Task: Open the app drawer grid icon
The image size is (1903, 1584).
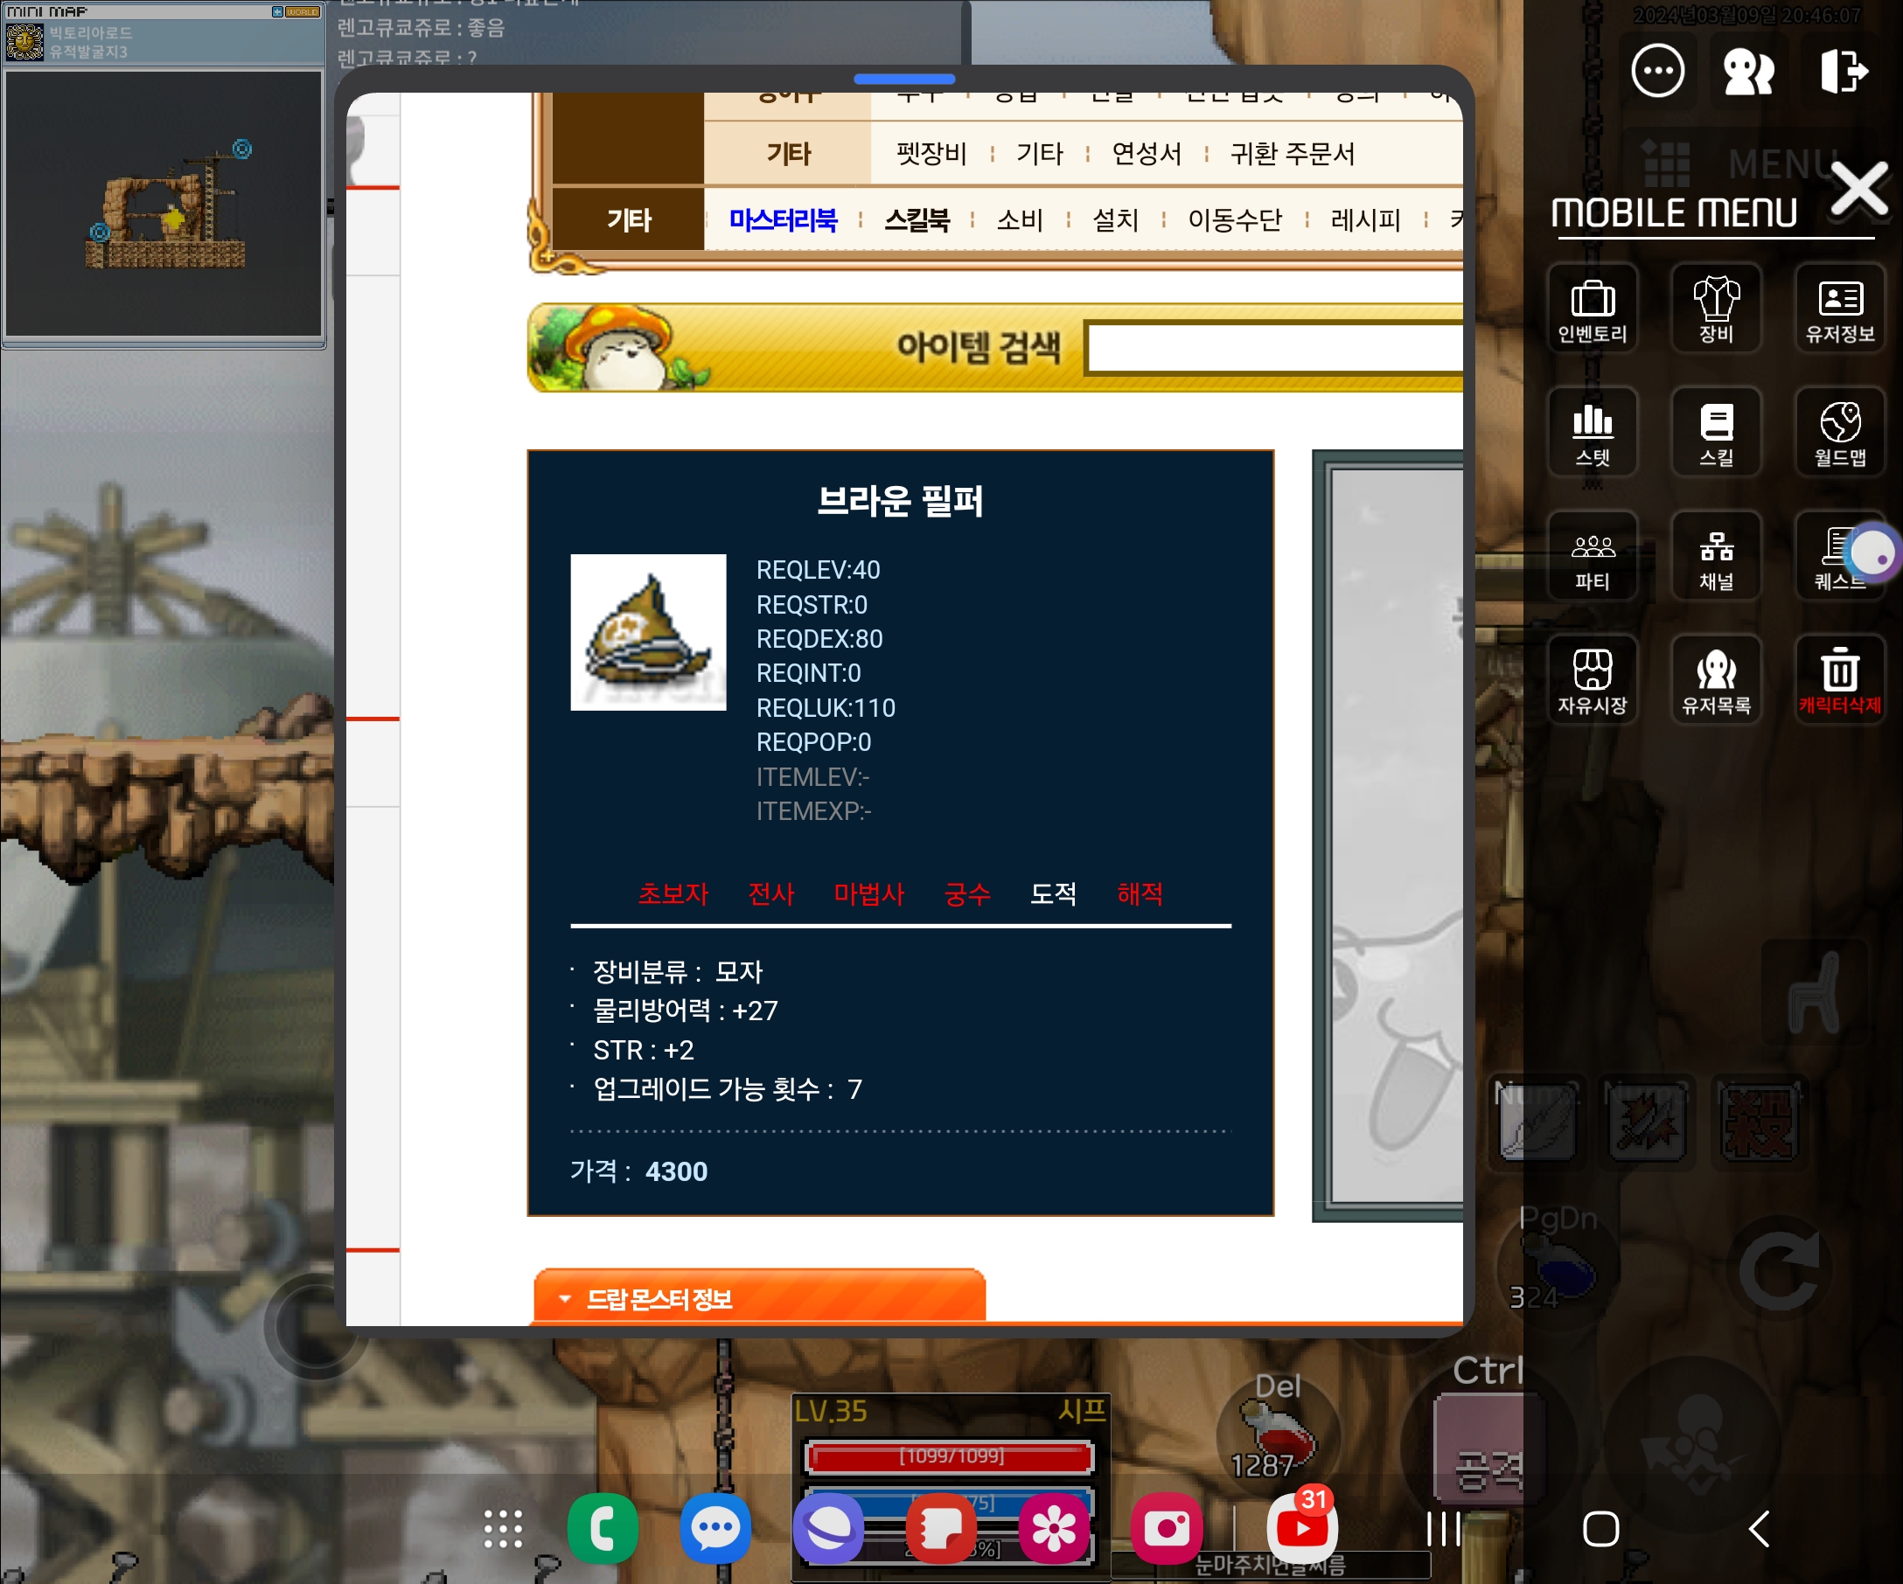Action: coord(503,1529)
